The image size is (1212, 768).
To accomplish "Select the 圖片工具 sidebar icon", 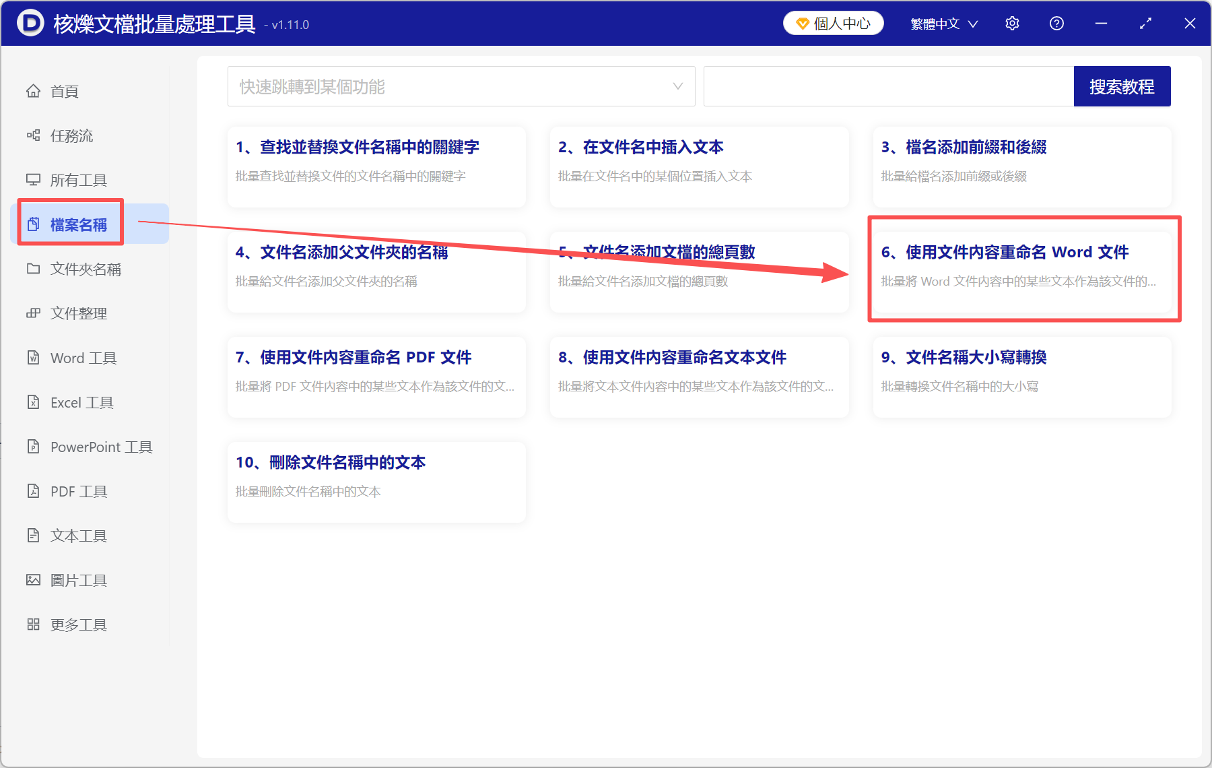I will (79, 579).
